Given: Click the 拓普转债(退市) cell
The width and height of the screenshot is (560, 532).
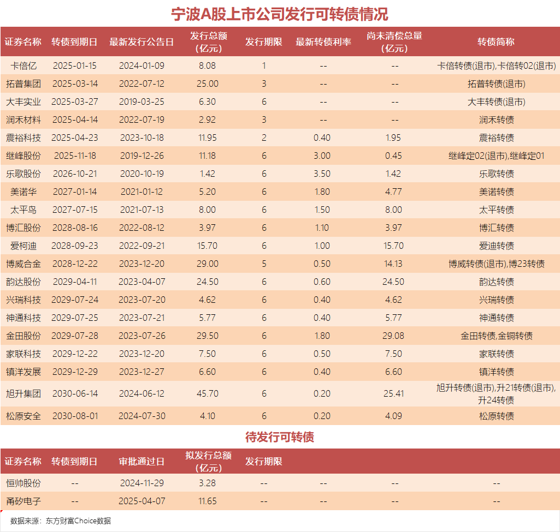Looking at the screenshot, I should [x=497, y=84].
